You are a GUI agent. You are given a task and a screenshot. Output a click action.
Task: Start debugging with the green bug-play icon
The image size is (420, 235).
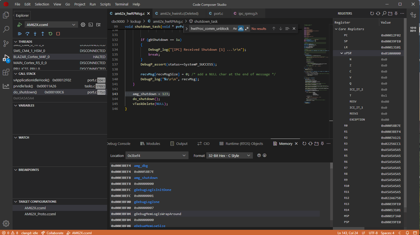tap(19, 25)
